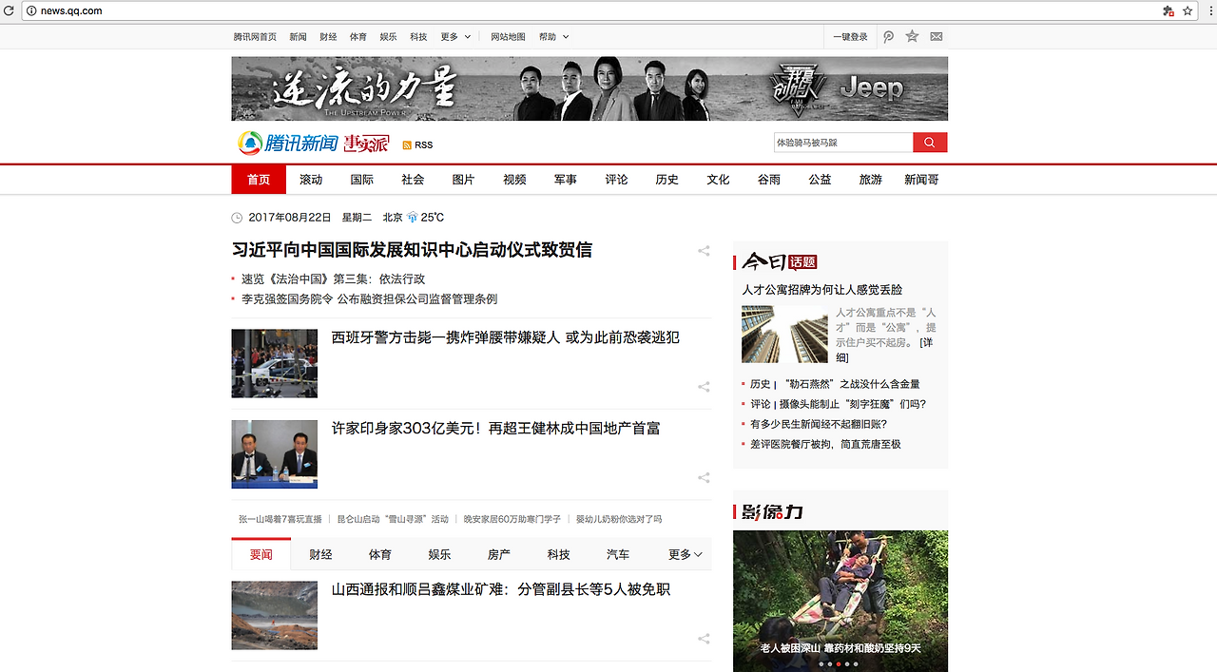
Task: Expand the 更多 dropdown in the top bar
Action: [455, 36]
